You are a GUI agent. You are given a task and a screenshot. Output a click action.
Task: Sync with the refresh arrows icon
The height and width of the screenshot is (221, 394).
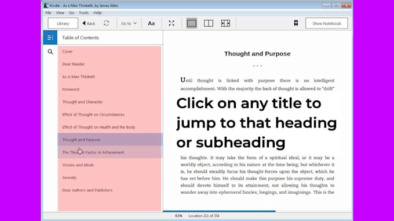point(106,23)
